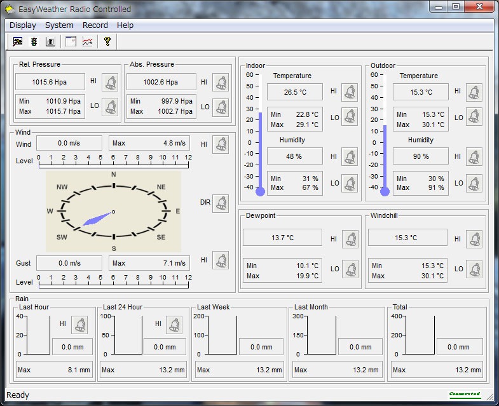Toggle Abs. Pressure LO alarm bell
Viewport: 499px width, 406px height.
(x=221, y=107)
